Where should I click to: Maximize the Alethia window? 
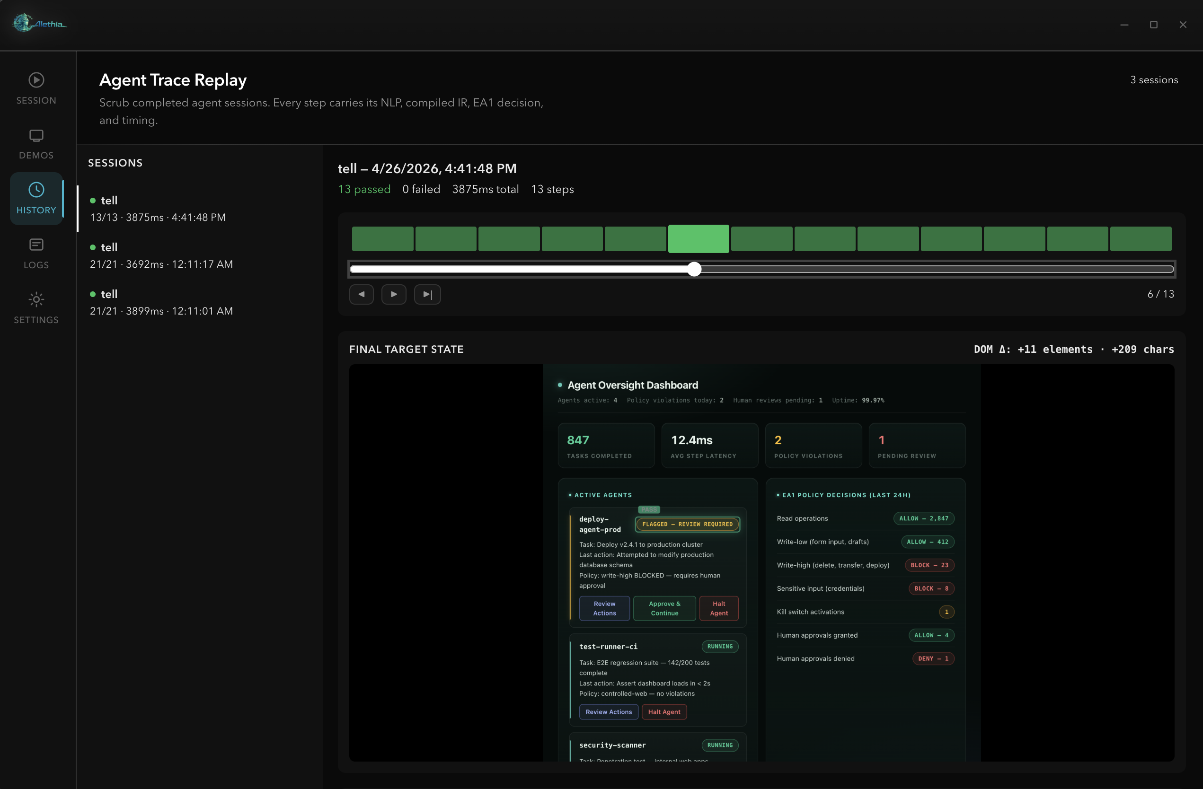click(1153, 24)
